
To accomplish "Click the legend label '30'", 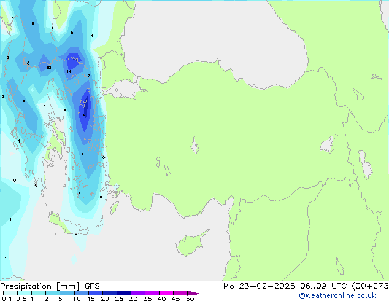I will click(133, 299).
